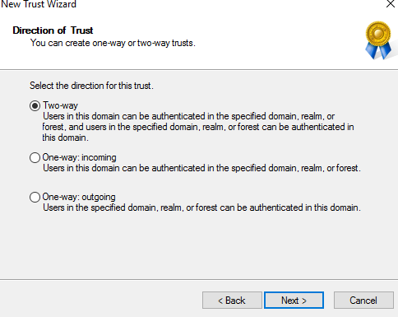Image resolution: width=398 pixels, height=317 pixels.
Task: Click the separator line above the wizard buttons
Action: coord(199,280)
